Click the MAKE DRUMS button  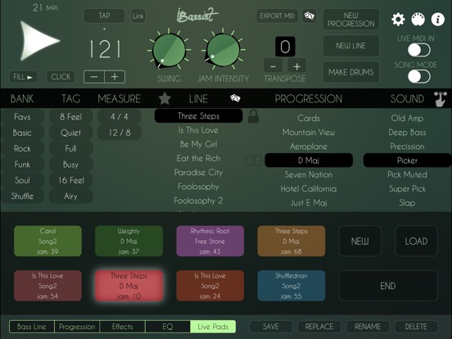(x=350, y=72)
